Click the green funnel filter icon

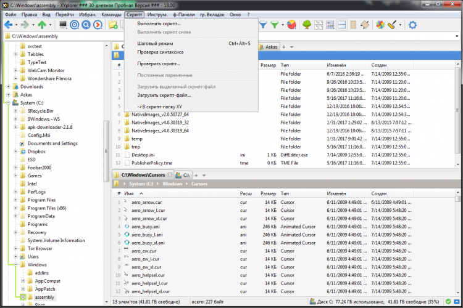[274, 25]
